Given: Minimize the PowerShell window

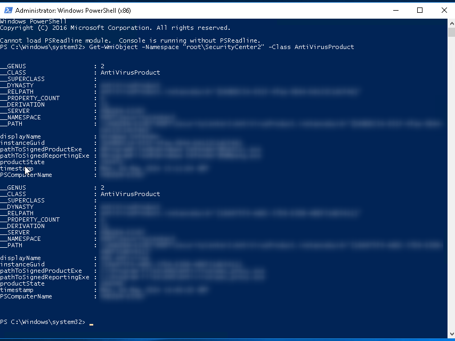Looking at the screenshot, I should point(395,11).
